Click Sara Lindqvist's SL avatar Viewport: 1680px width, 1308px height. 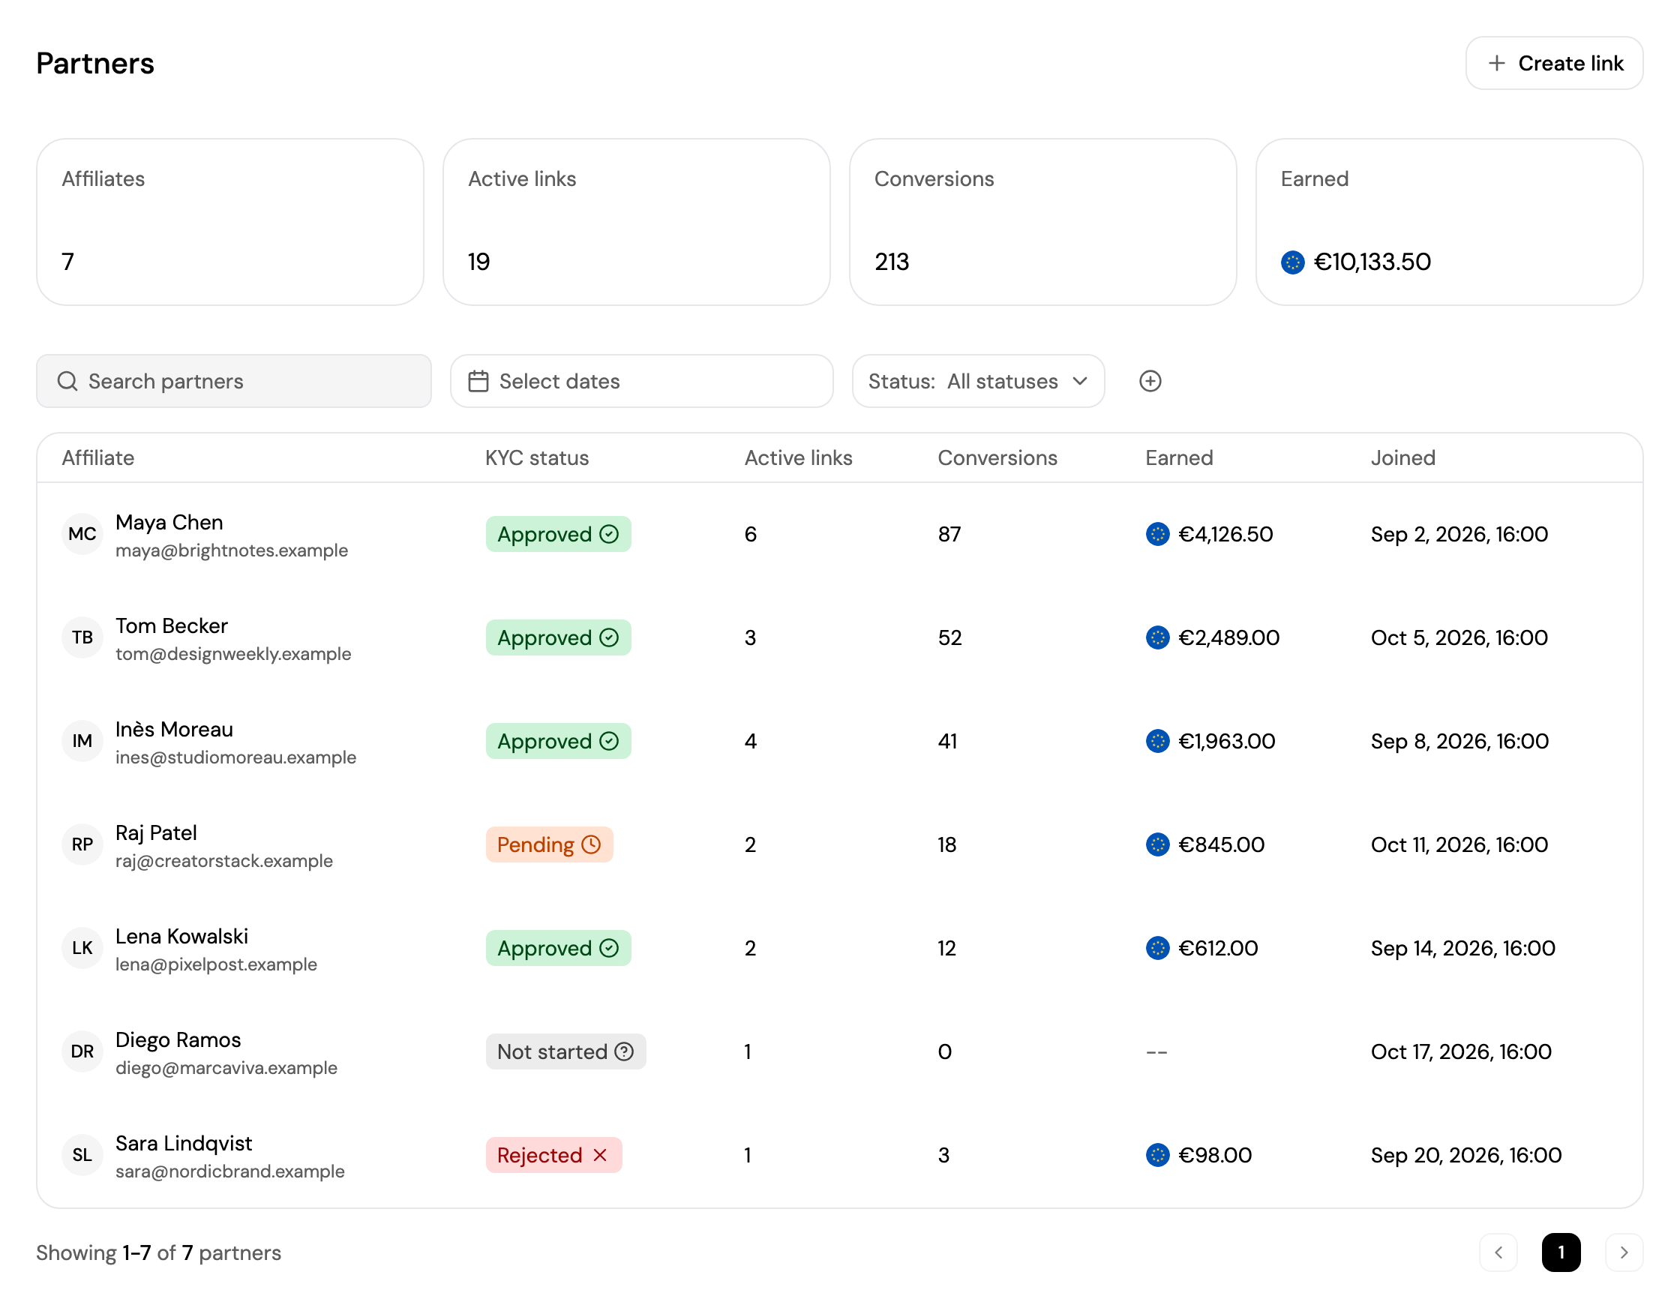82,1155
